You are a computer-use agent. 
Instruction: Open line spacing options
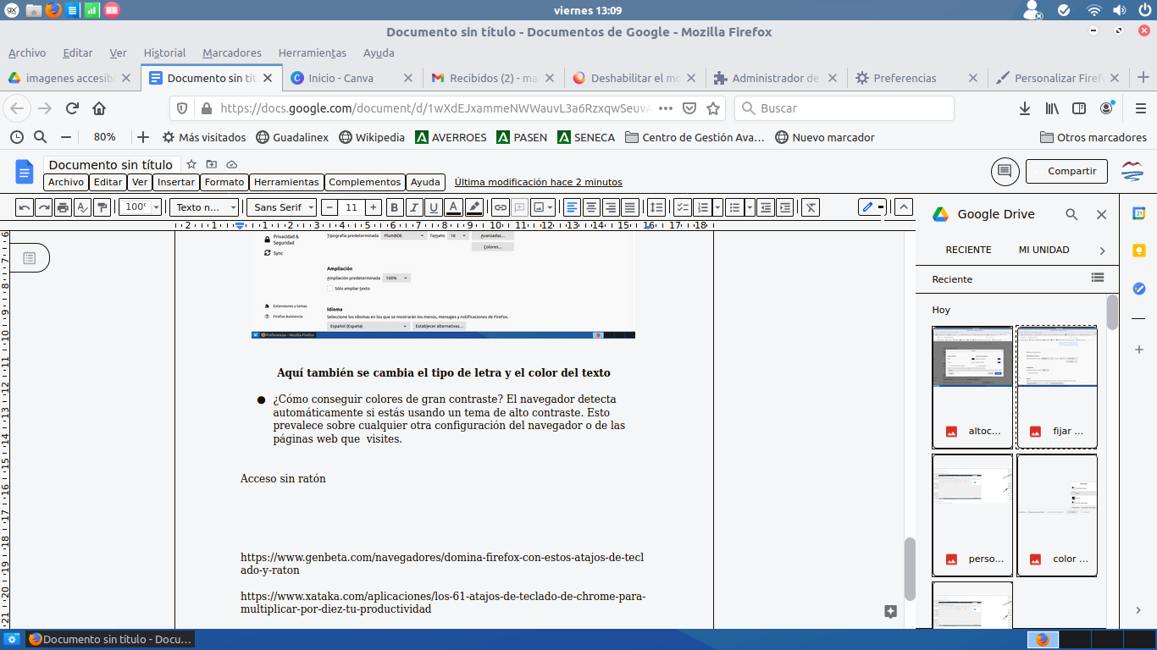(656, 207)
